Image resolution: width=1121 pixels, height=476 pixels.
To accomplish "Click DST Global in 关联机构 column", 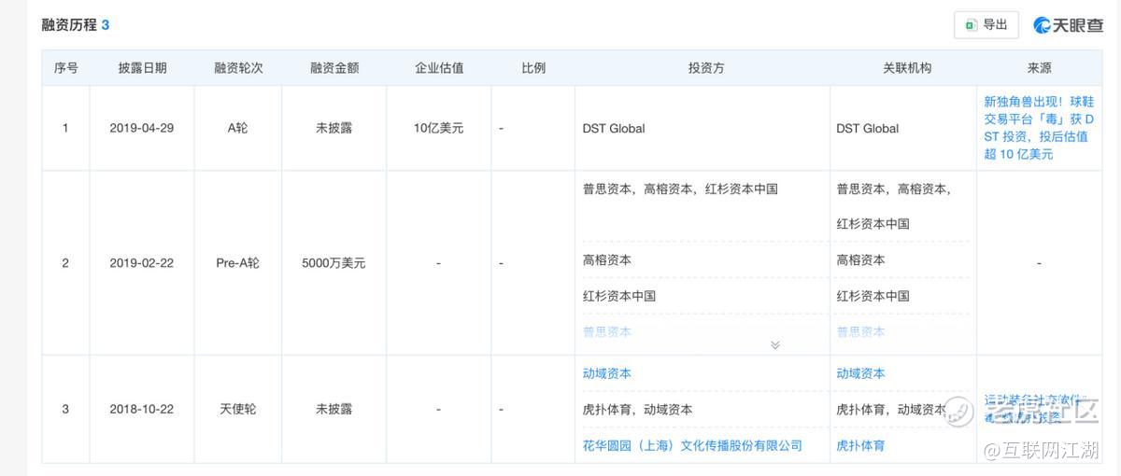I will click(867, 128).
